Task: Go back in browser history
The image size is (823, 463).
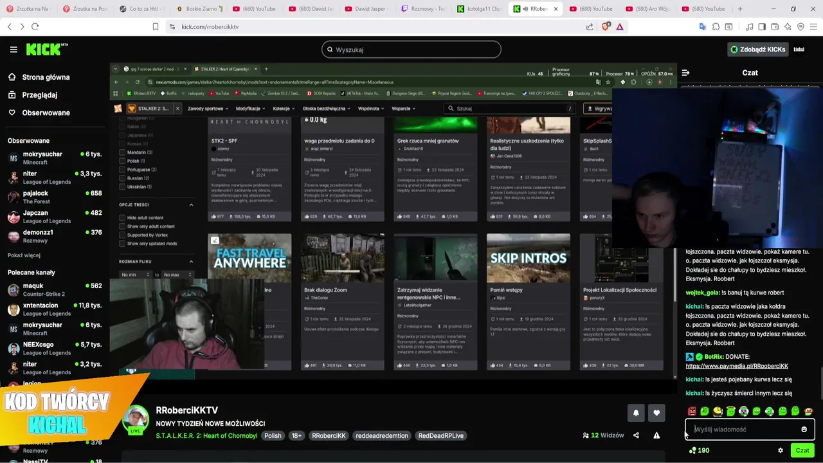Action: [10, 26]
